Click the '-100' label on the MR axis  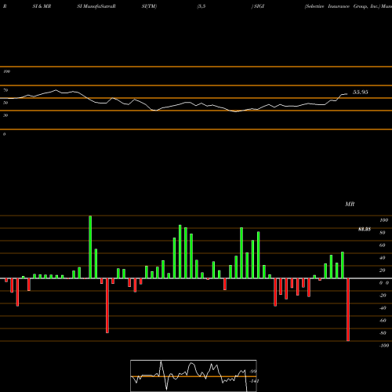pyautogui.click(x=384, y=346)
